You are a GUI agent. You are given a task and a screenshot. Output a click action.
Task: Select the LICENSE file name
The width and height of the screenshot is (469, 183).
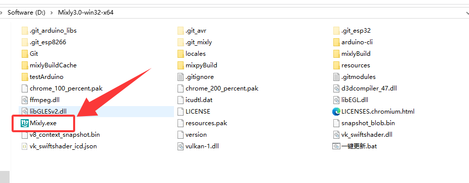pyautogui.click(x=198, y=112)
